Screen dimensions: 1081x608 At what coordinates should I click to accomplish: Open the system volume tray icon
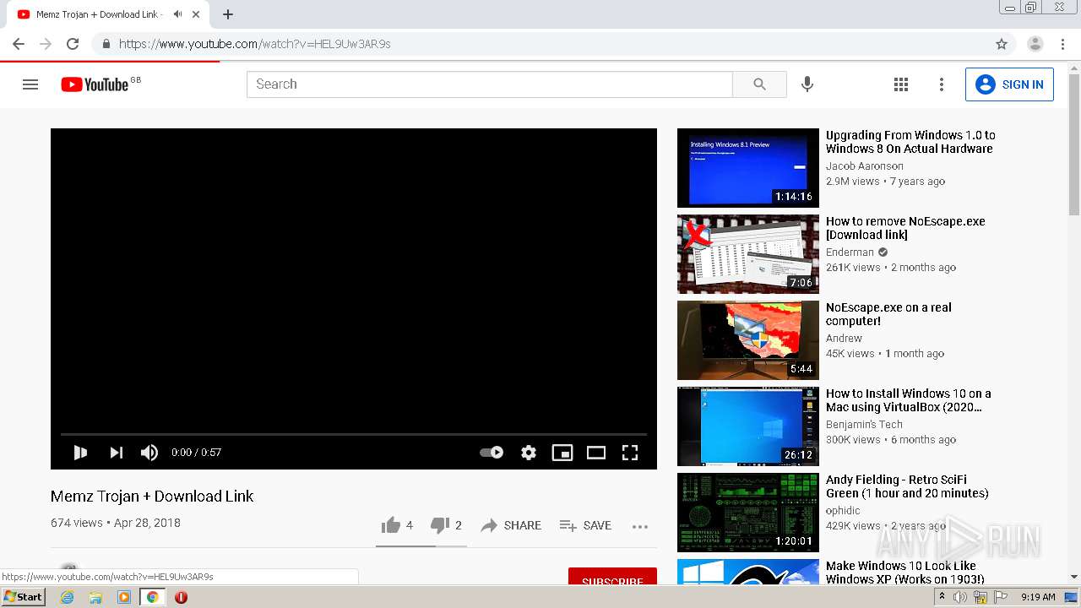click(960, 597)
